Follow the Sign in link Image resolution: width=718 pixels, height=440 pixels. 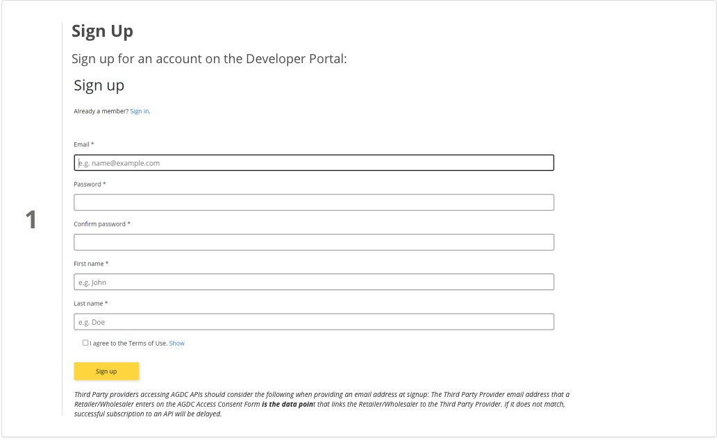pyautogui.click(x=140, y=111)
